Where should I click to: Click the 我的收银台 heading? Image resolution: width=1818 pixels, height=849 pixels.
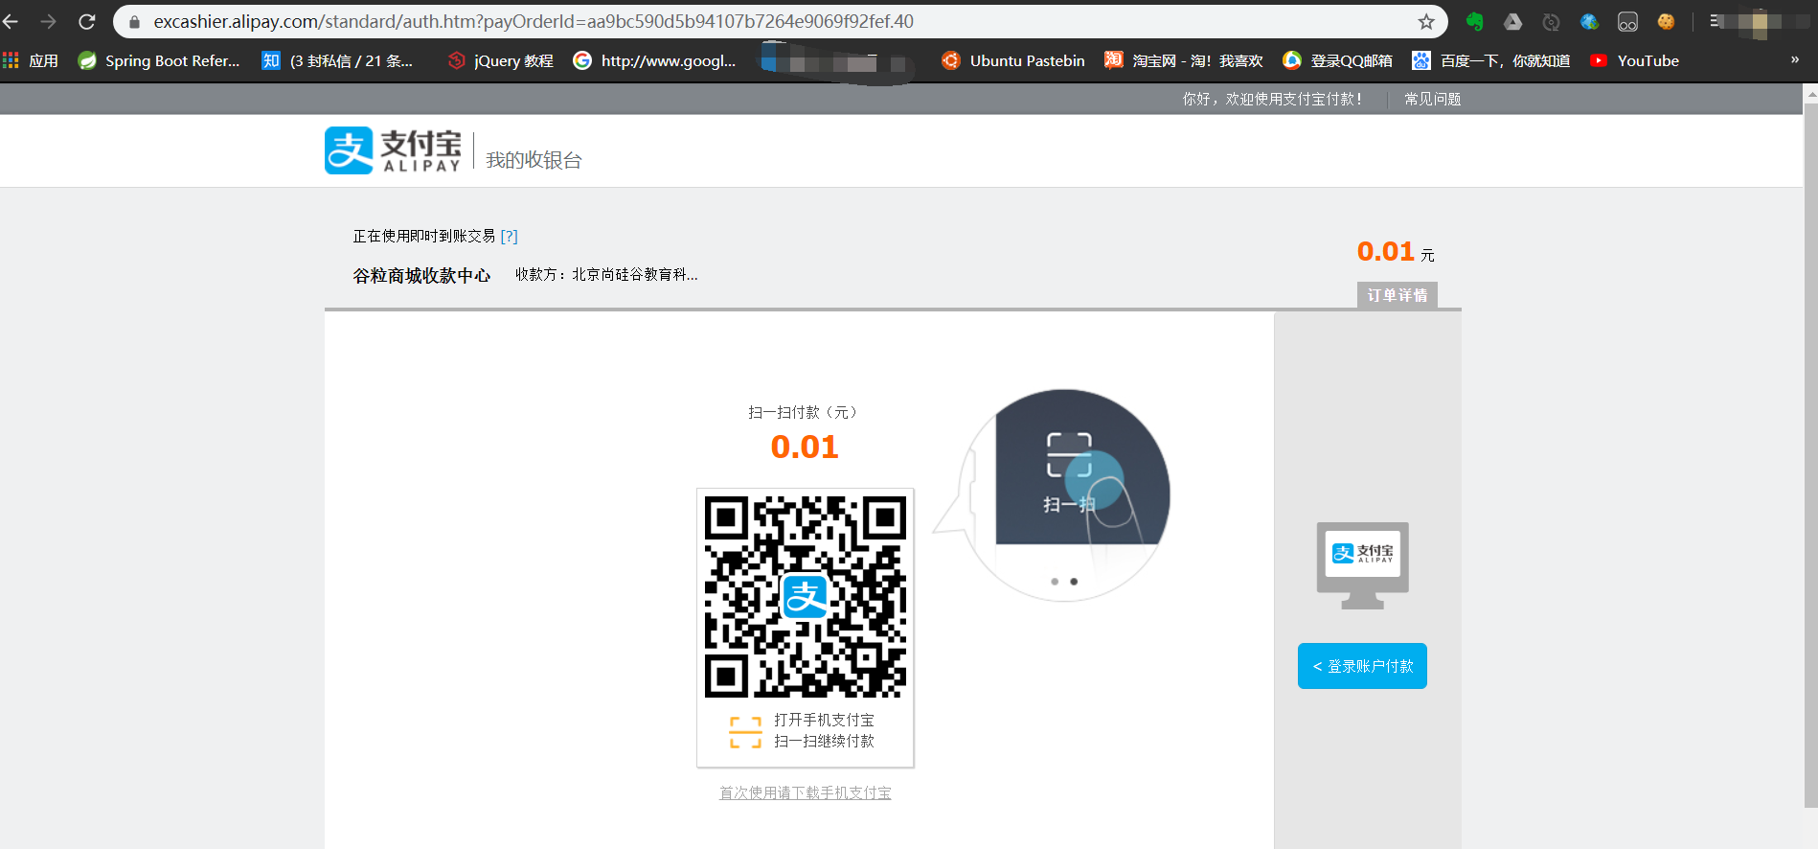coord(534,160)
